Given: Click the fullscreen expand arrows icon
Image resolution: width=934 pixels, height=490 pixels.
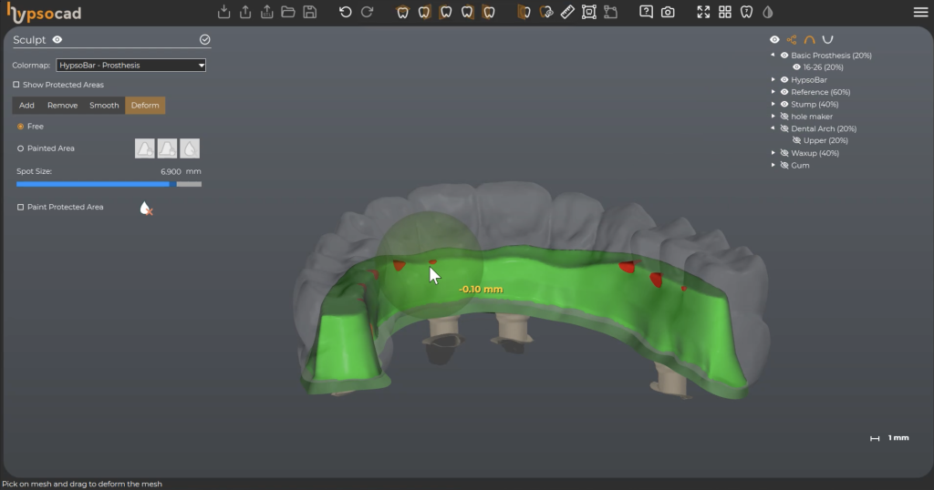Looking at the screenshot, I should (702, 12).
